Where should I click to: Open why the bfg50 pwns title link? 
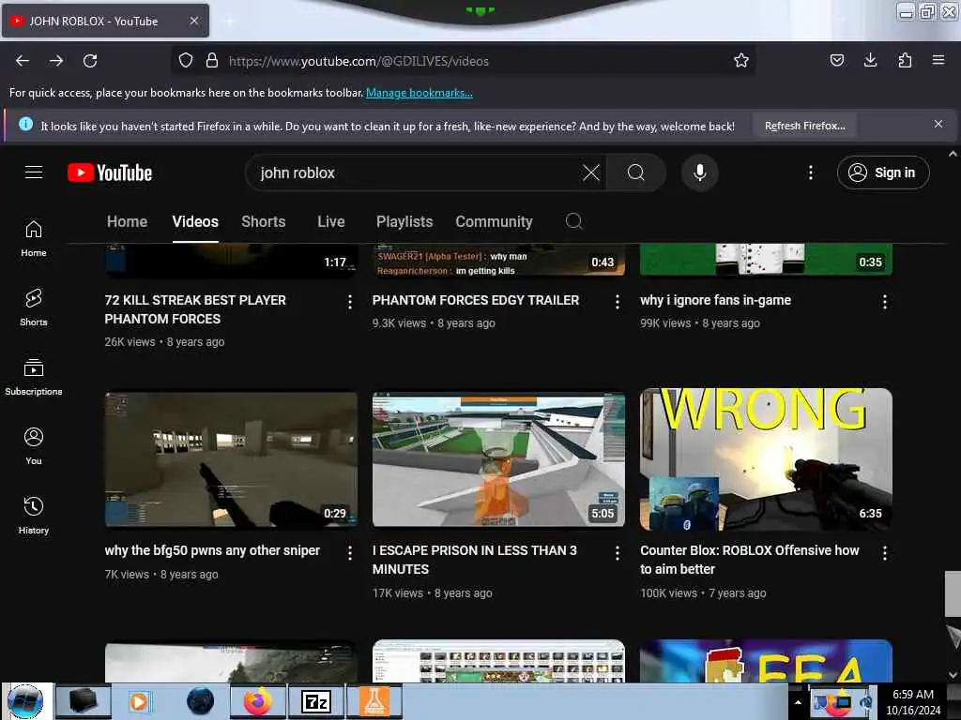tap(212, 550)
